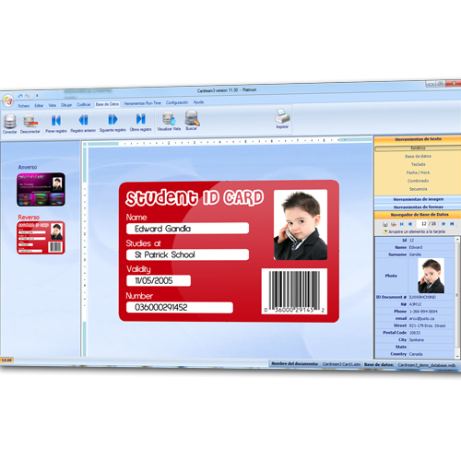Click the undo arrow in quick access toolbar
The image size is (461, 461).
point(20,96)
